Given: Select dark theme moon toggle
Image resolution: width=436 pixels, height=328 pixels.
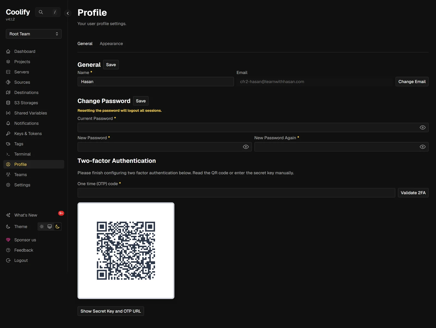Looking at the screenshot, I should [x=57, y=227].
